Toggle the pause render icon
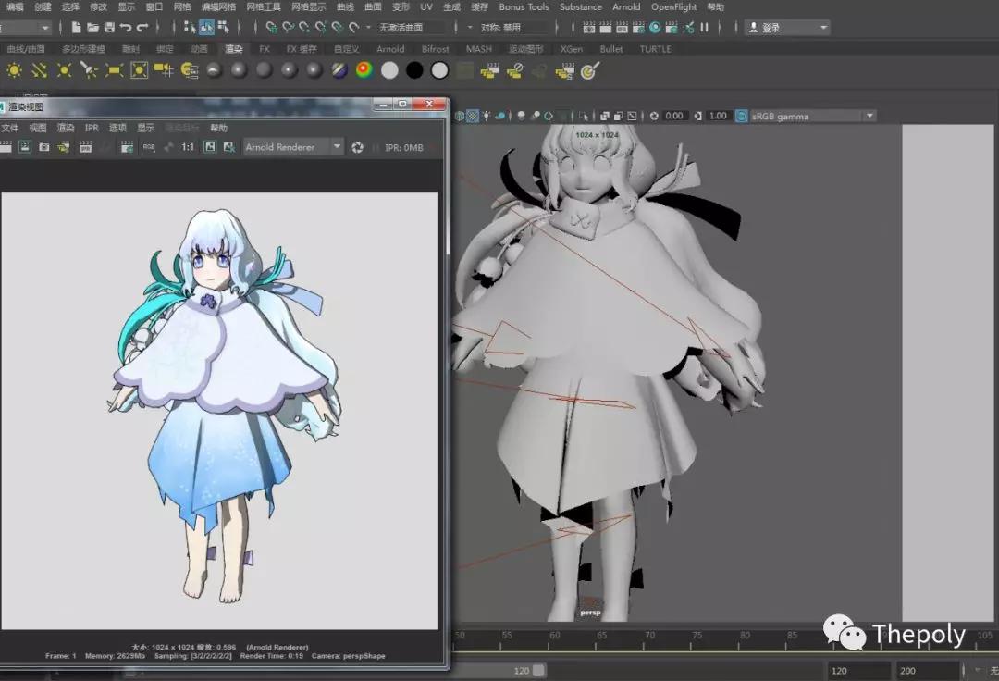 click(705, 28)
